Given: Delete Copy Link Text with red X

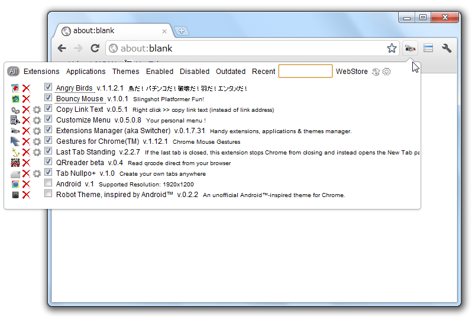Looking at the screenshot, I should coord(27,109).
